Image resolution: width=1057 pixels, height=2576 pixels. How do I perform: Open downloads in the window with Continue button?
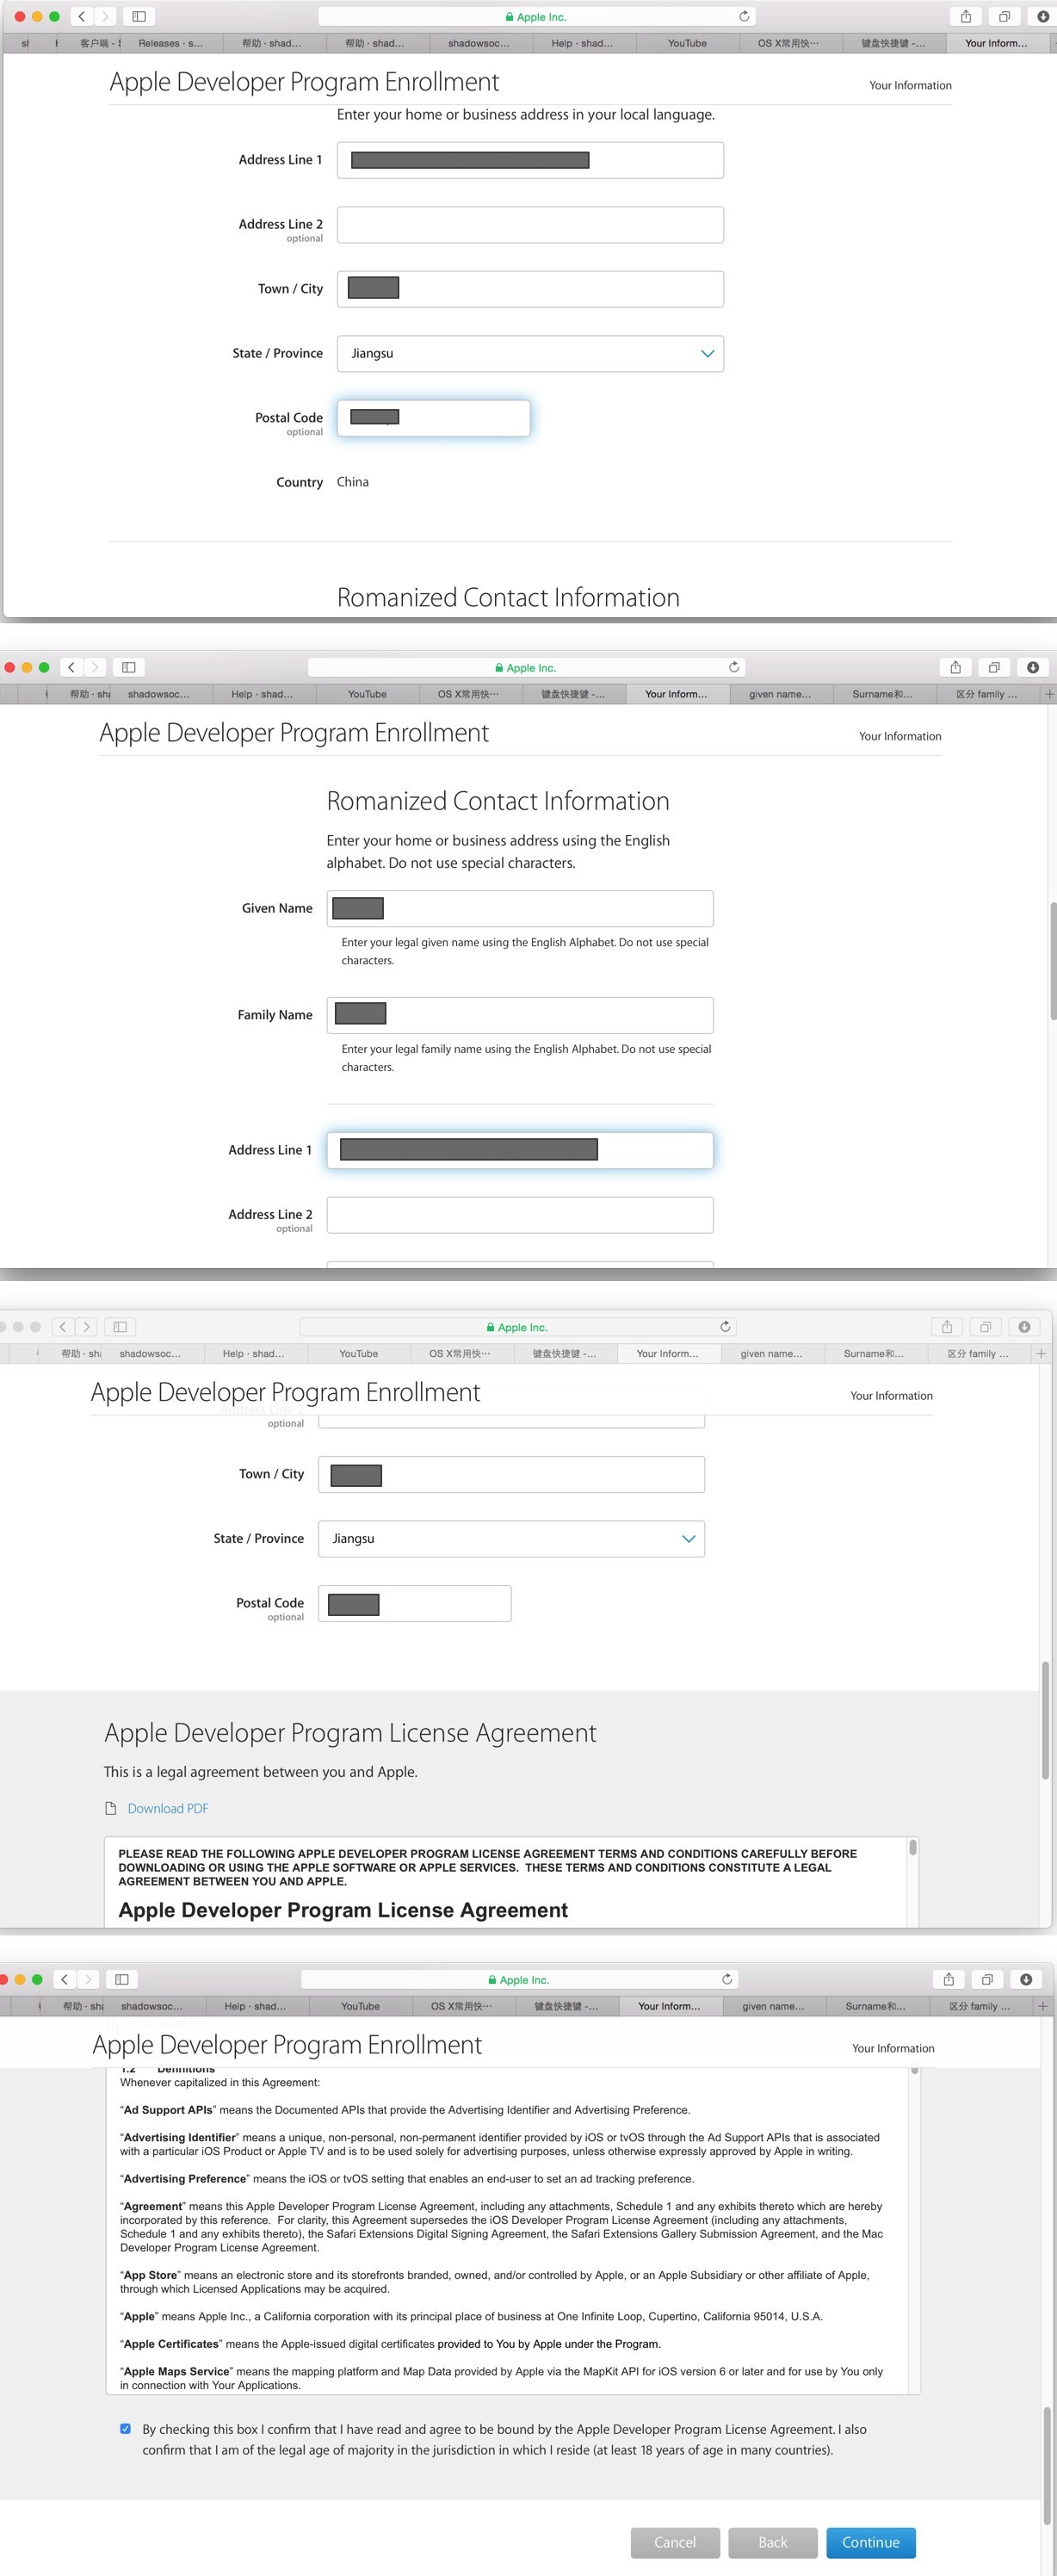(1026, 1979)
